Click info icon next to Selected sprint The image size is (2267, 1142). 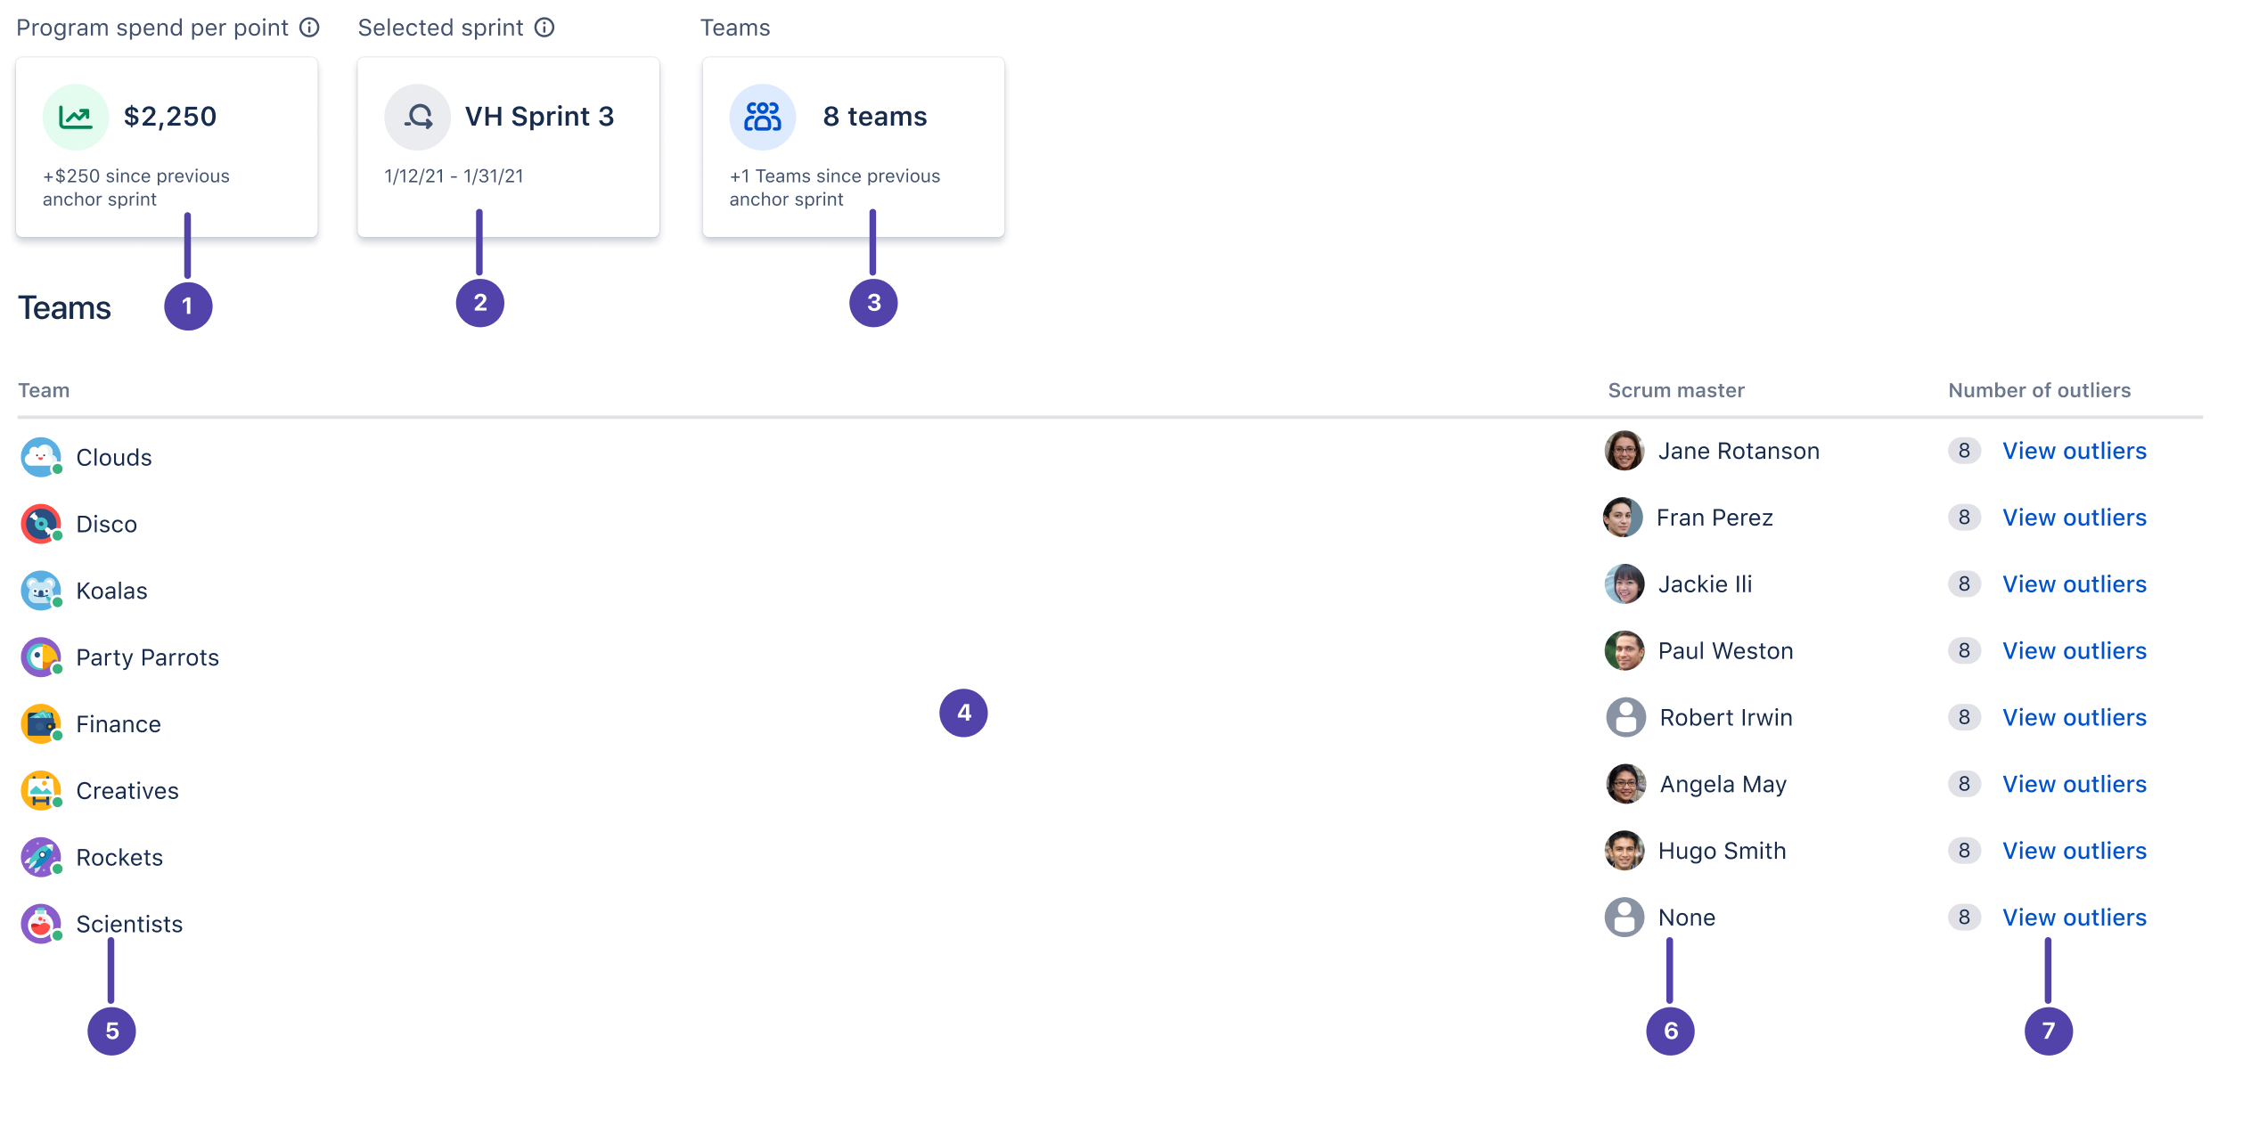click(x=544, y=28)
